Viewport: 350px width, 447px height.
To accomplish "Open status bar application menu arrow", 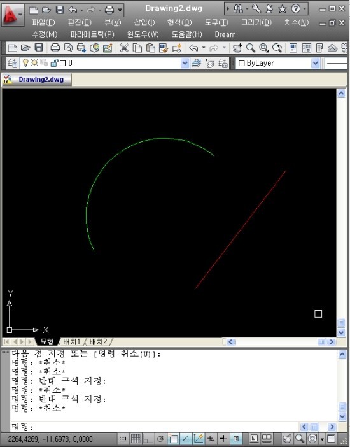I will tap(323, 439).
